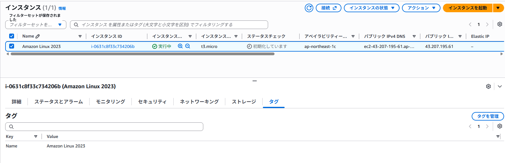Screen dimensions: 505x163
Task: Go to next page of tags table
Action: 487,126
